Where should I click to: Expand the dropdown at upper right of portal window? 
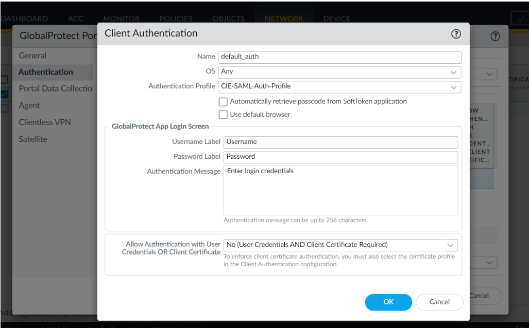[489, 74]
